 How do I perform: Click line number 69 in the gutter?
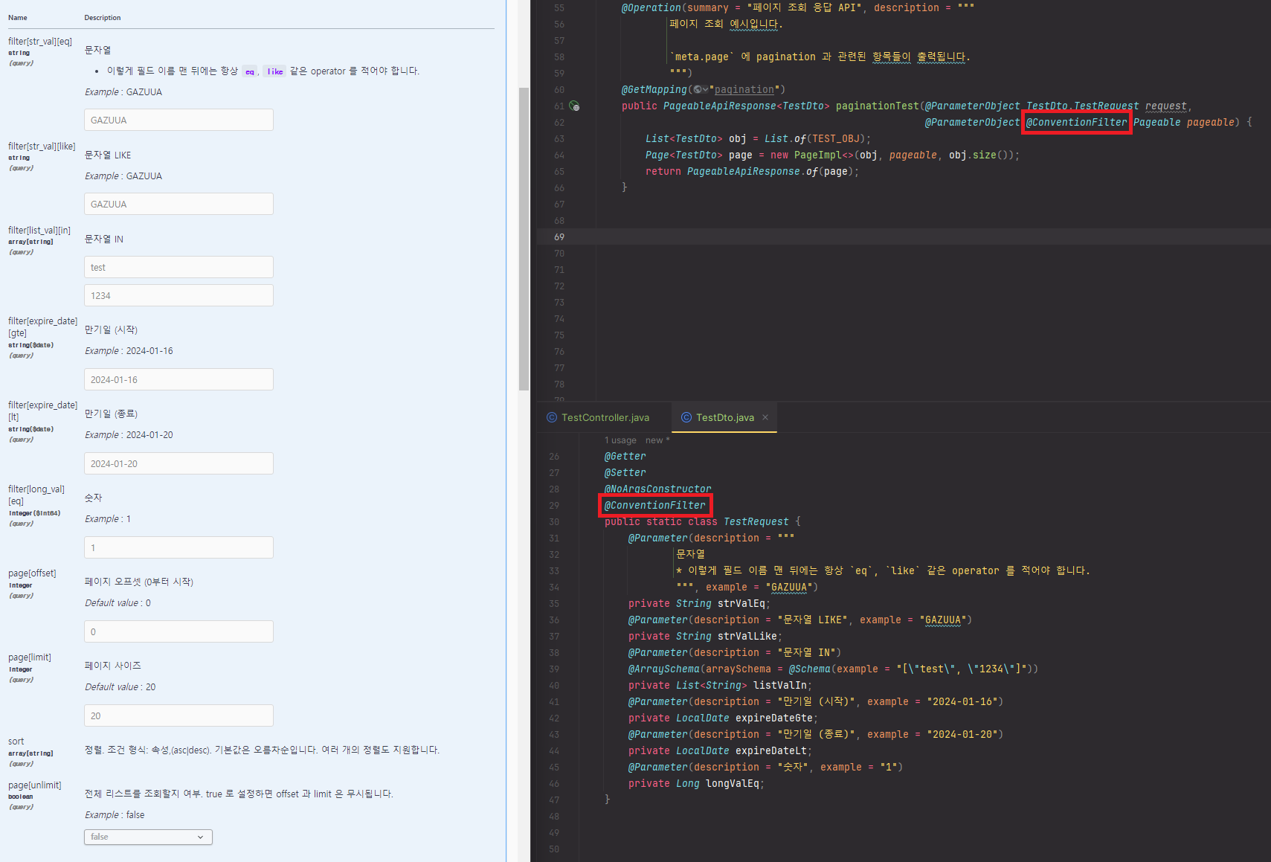[x=559, y=237]
